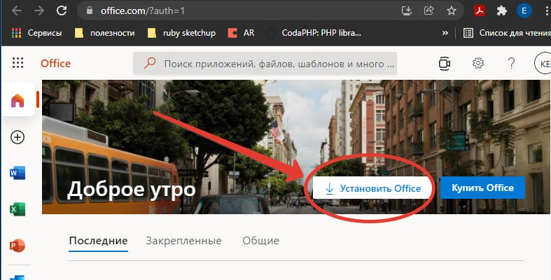Click the Установить Office button

pos(372,188)
